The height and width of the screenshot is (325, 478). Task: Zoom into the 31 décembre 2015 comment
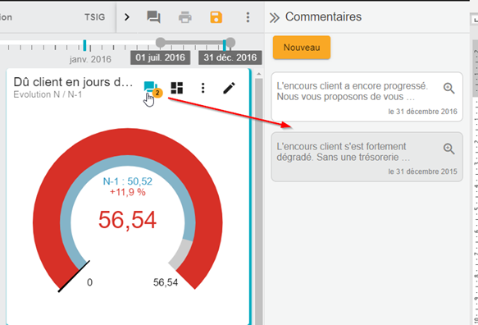pos(448,149)
